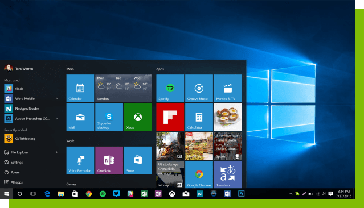Click the Cortana circle on taskbar

point(20,194)
